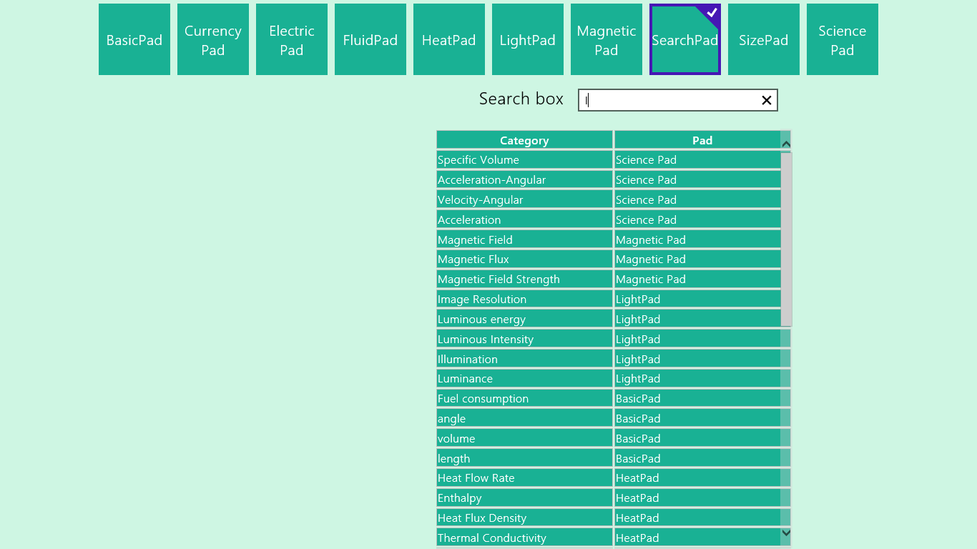977x549 pixels.
Task: Switch to the Currency Pad tile
Action: pos(213,39)
